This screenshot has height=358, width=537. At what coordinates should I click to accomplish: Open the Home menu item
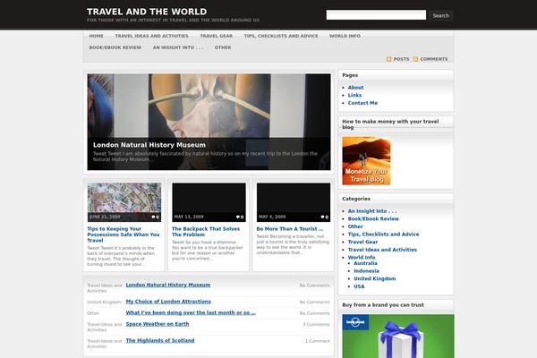click(x=97, y=36)
